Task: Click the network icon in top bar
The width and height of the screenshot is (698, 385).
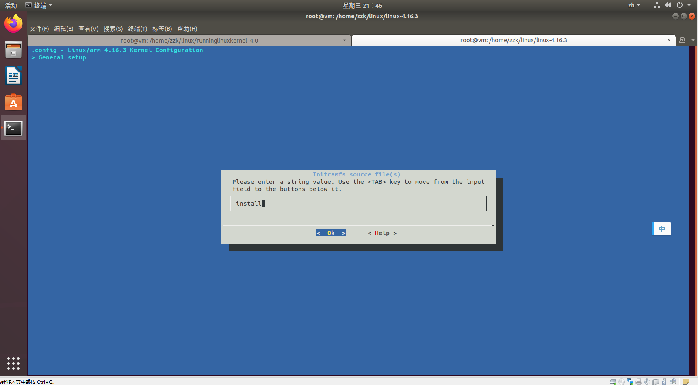Action: (657, 5)
